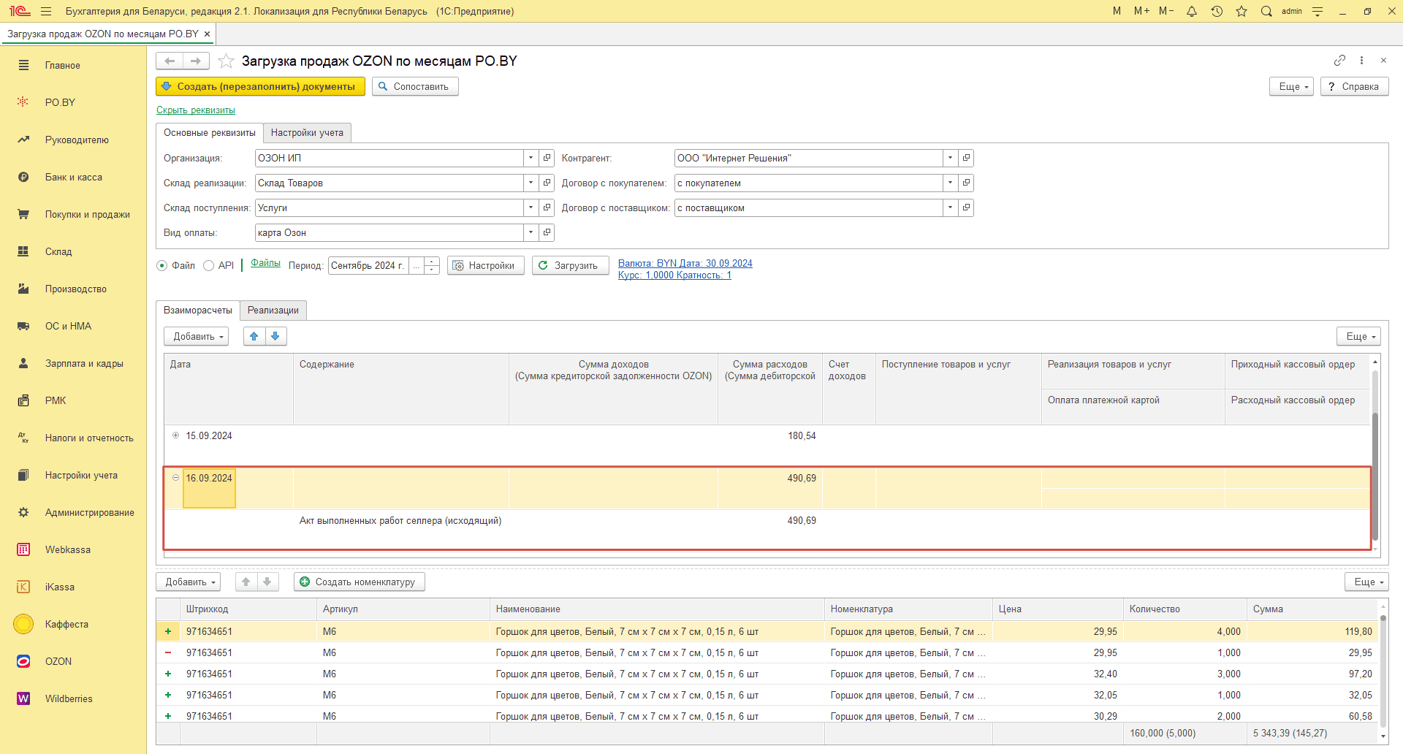The height and width of the screenshot is (754, 1403).
Task: Open the history clock icon
Action: pyautogui.click(x=1217, y=11)
